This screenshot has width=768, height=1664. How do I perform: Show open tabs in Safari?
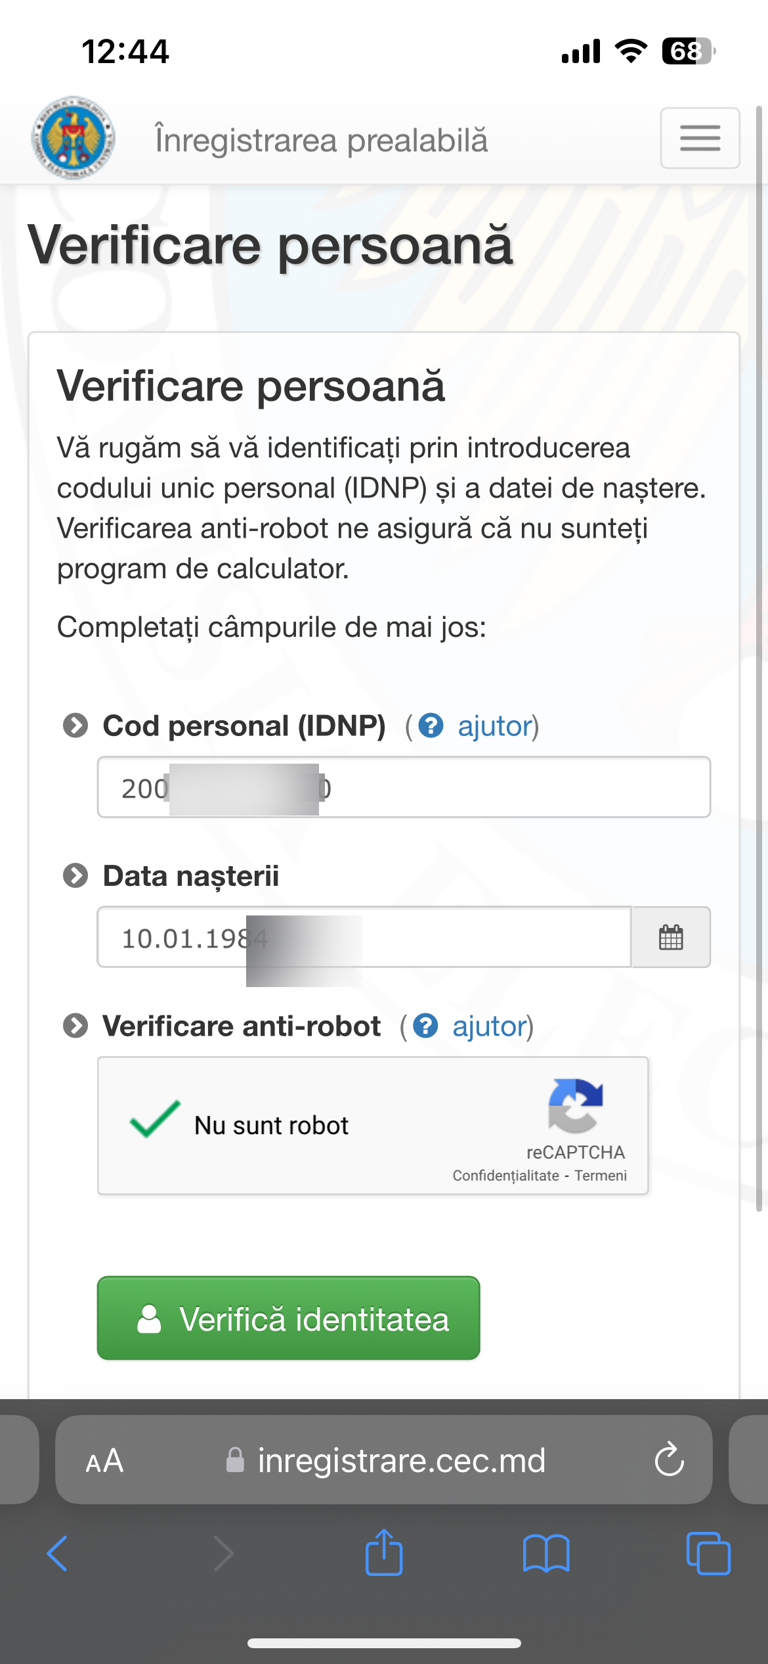(x=708, y=1554)
